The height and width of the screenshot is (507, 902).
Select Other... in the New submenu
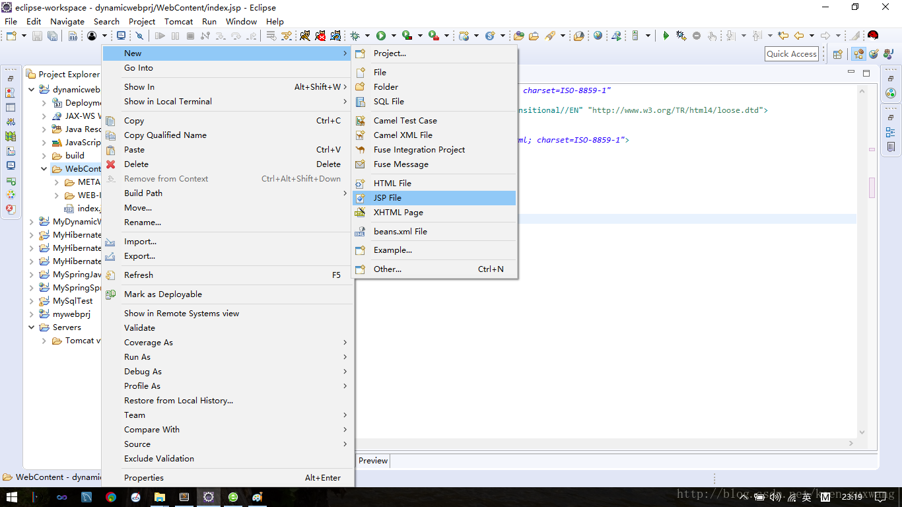(434, 269)
